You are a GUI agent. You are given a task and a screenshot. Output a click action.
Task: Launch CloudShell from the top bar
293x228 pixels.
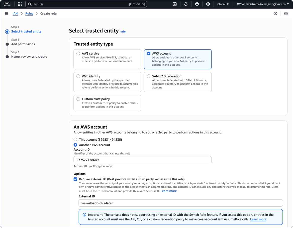point(175,4)
